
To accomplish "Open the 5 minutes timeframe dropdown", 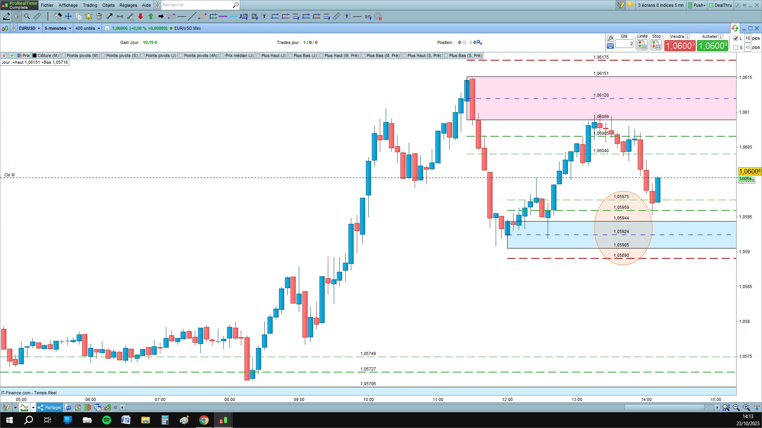I will [x=58, y=28].
